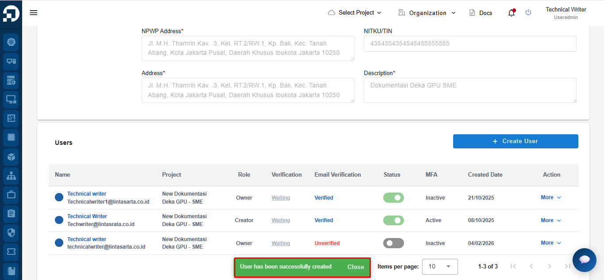
Task: Expand the Select Project dropdown
Action: (x=354, y=13)
